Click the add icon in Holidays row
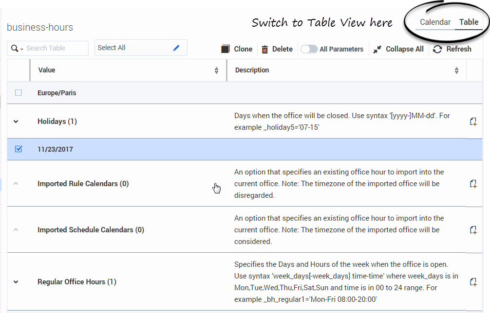This screenshot has width=490, height=313. [472, 122]
